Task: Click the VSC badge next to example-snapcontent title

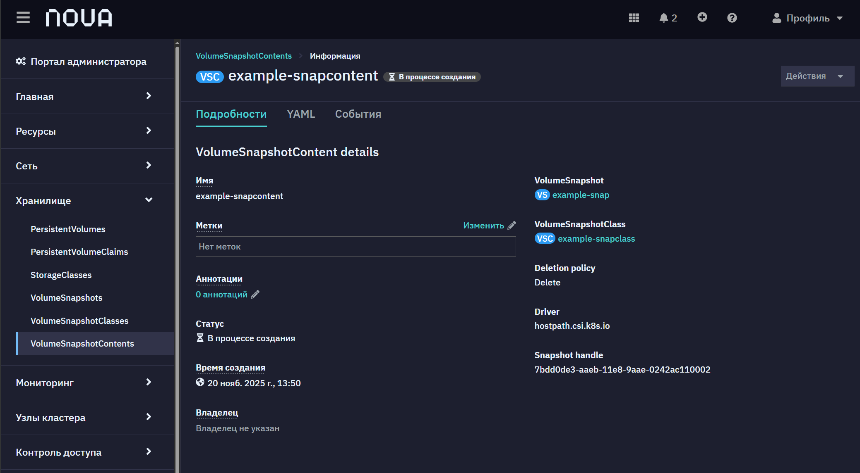Action: click(x=210, y=77)
